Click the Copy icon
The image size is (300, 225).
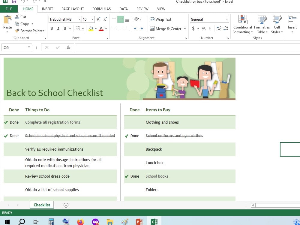(x=17, y=24)
